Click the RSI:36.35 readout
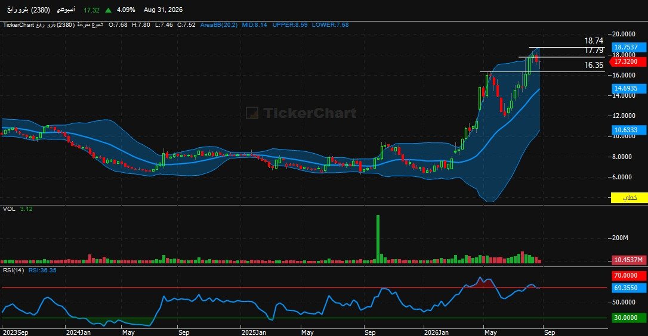Screen dimensions: 648x336 (x=42, y=270)
